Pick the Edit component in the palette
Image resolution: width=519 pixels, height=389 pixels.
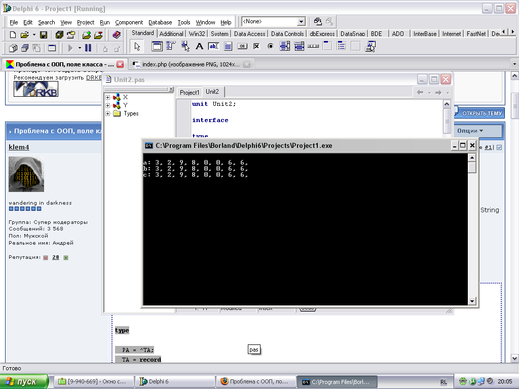(x=213, y=47)
